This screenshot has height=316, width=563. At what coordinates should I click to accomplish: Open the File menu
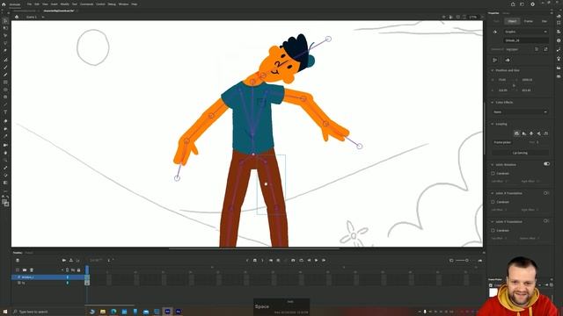(x=29, y=4)
